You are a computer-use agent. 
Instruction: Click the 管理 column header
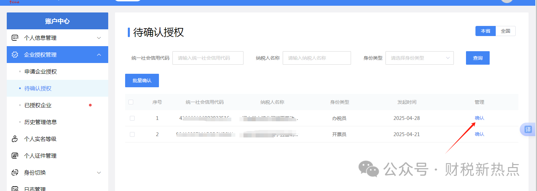pos(480,102)
